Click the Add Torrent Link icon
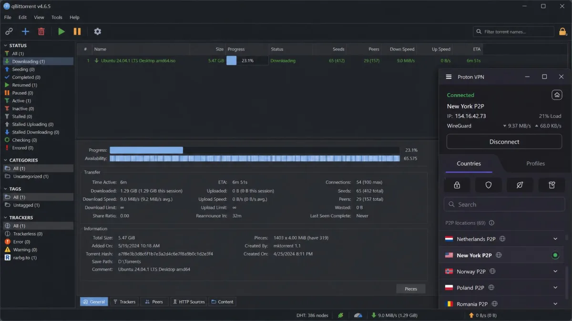Screen dimensions: 572x321 (9, 31)
